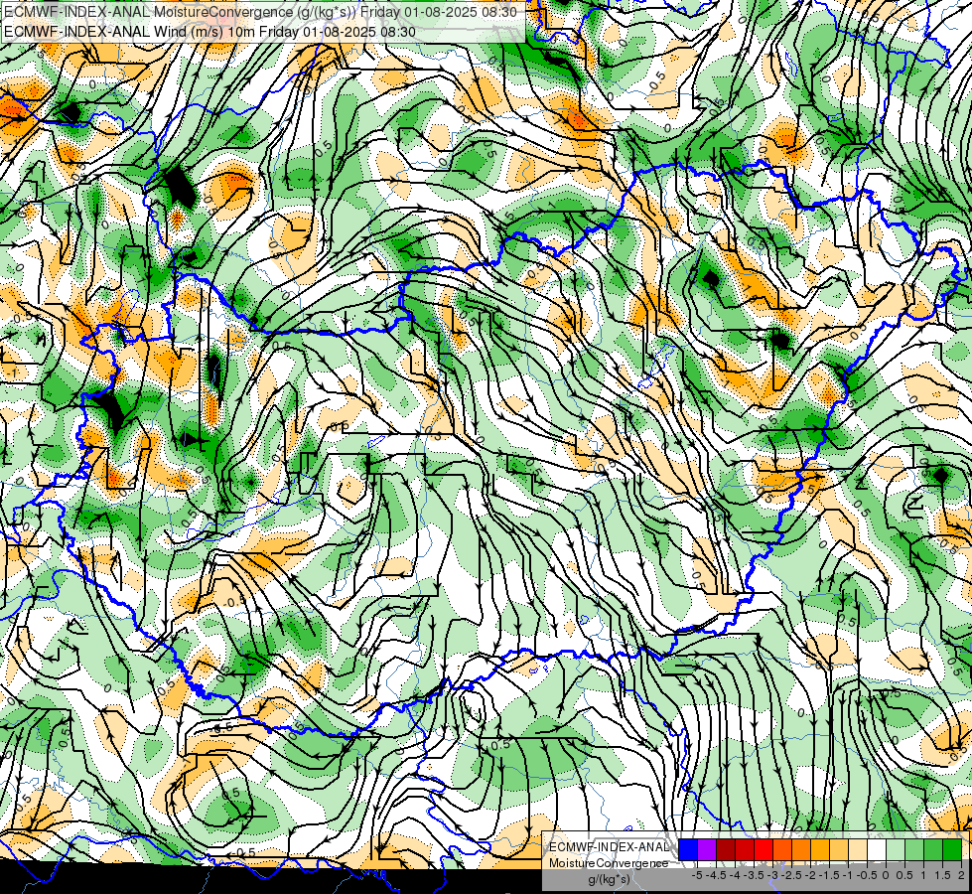Click the MoistureConvergence label in the legend
The height and width of the screenshot is (894, 972).
click(609, 863)
